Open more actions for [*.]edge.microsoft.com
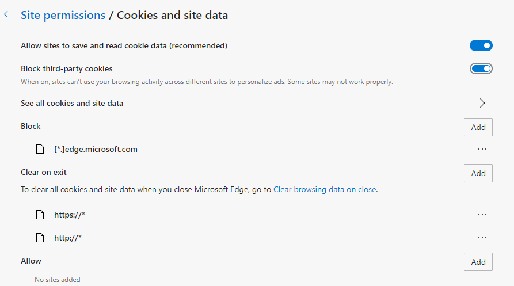Viewport: 514px width, 286px height. point(482,150)
